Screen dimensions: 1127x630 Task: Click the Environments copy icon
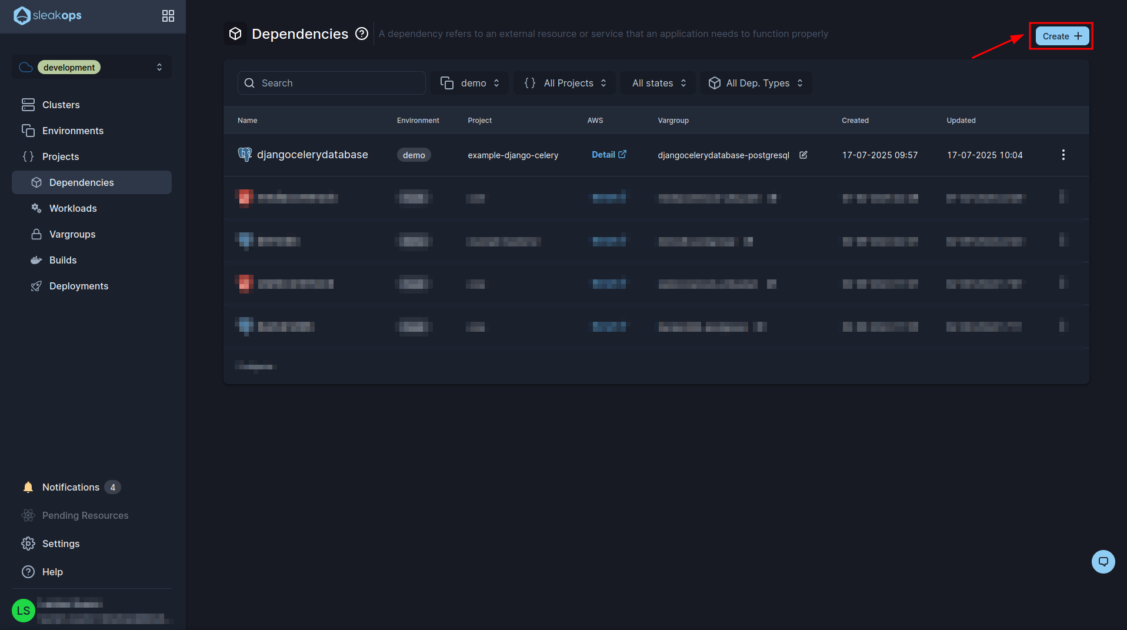point(28,131)
